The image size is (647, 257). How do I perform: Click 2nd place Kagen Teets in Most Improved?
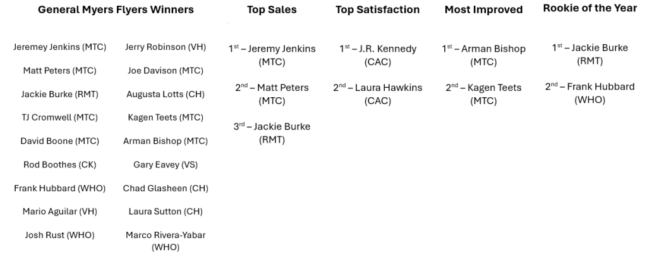(483, 94)
